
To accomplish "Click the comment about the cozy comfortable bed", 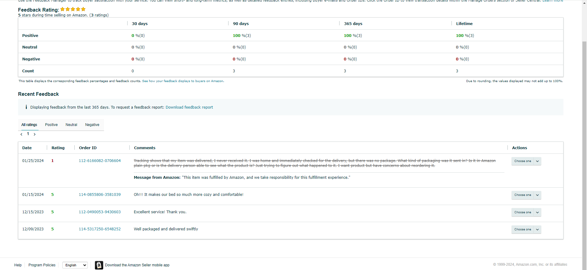I will coord(188,195).
